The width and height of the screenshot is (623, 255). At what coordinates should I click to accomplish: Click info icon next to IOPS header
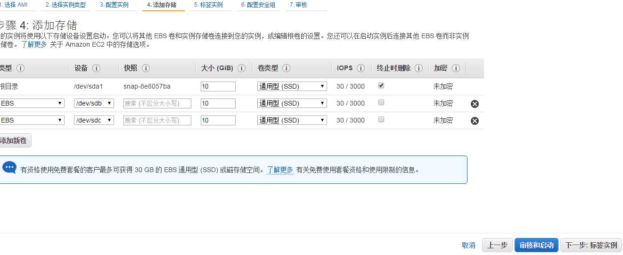(x=361, y=68)
